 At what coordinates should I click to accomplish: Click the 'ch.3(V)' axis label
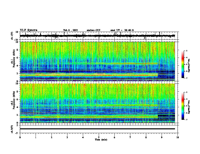click(12, 129)
